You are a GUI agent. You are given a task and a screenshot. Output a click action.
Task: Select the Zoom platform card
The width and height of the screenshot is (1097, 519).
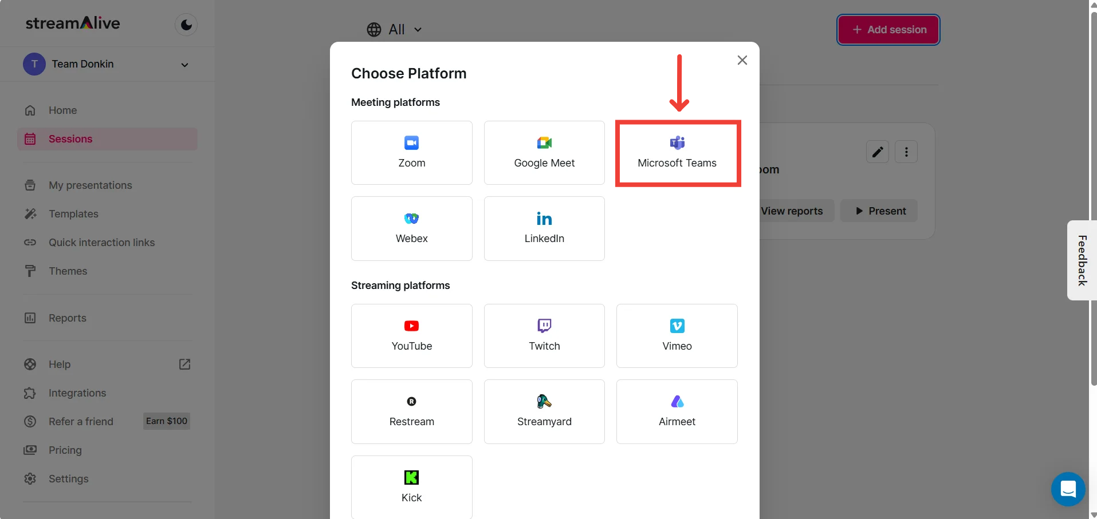[411, 153]
